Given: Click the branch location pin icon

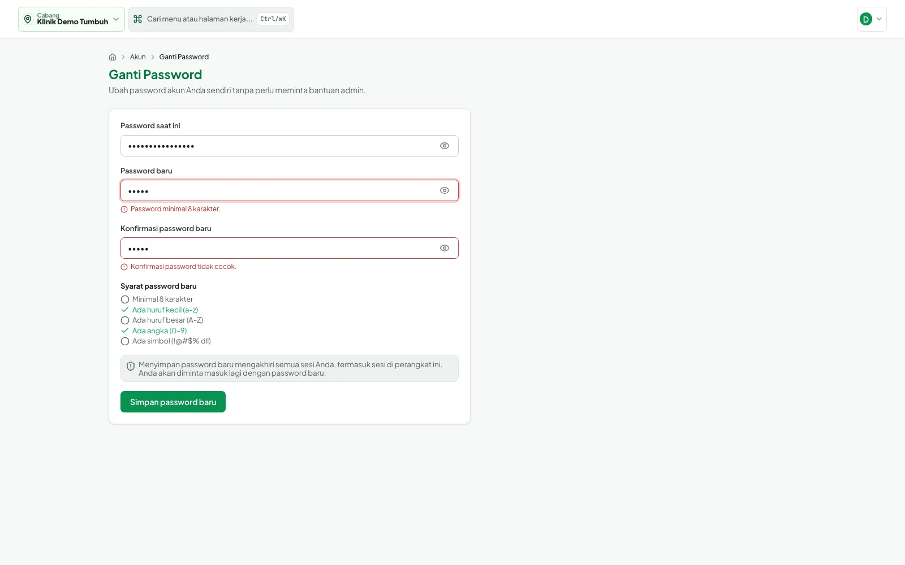Looking at the screenshot, I should (28, 19).
